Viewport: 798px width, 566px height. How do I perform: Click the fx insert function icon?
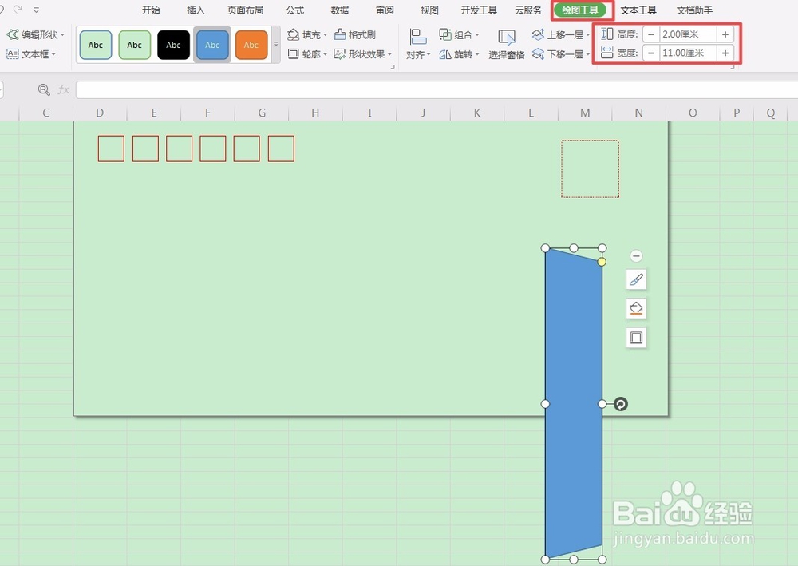pos(63,90)
